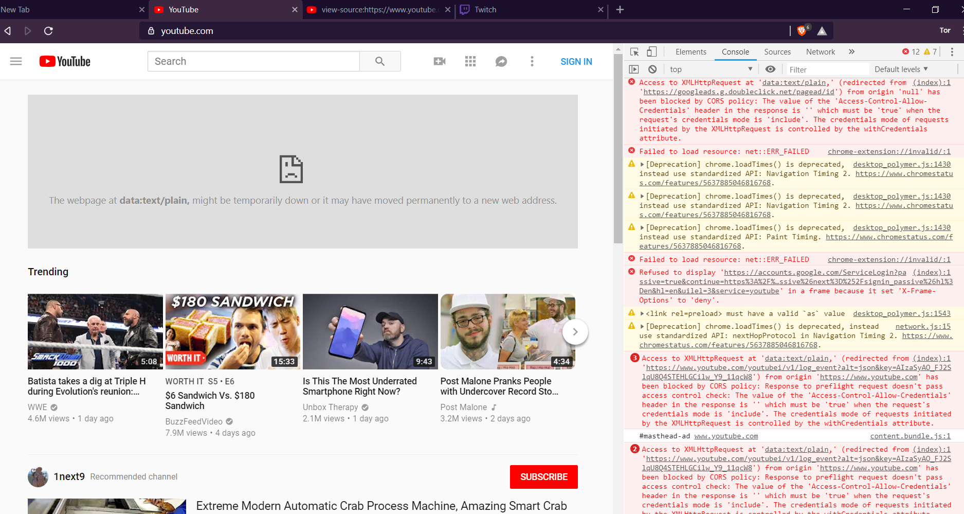The image size is (964, 514).
Task: Open DevTools more options menu
Action: pyautogui.click(x=952, y=51)
